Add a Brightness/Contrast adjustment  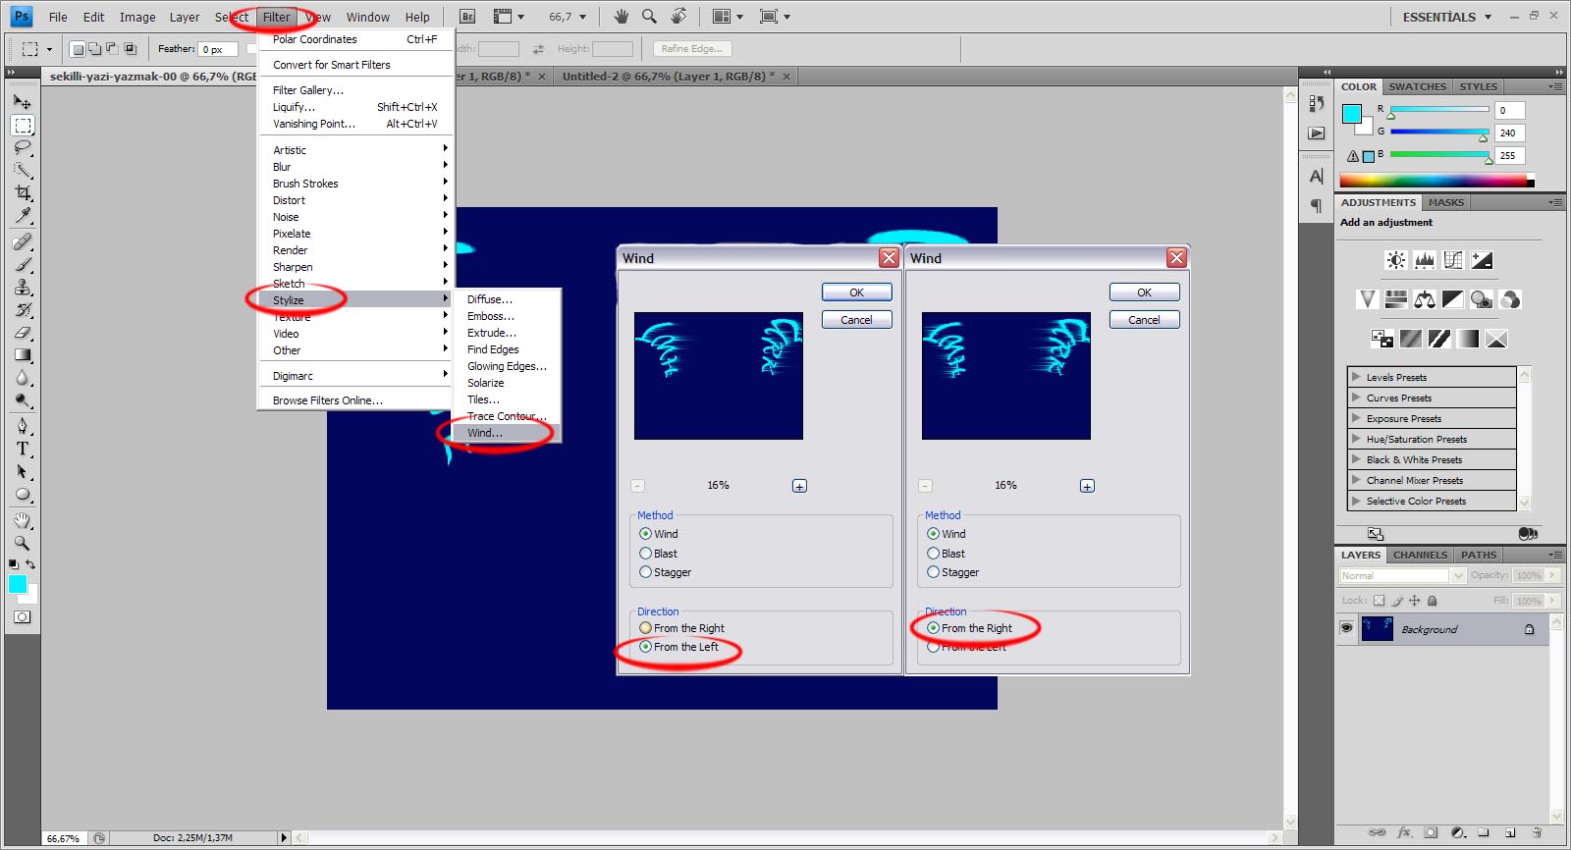[x=1395, y=260]
